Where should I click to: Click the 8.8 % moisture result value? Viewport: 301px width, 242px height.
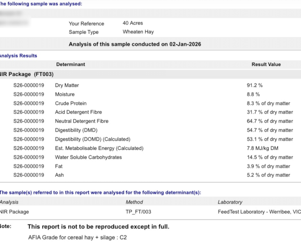coord(253,94)
